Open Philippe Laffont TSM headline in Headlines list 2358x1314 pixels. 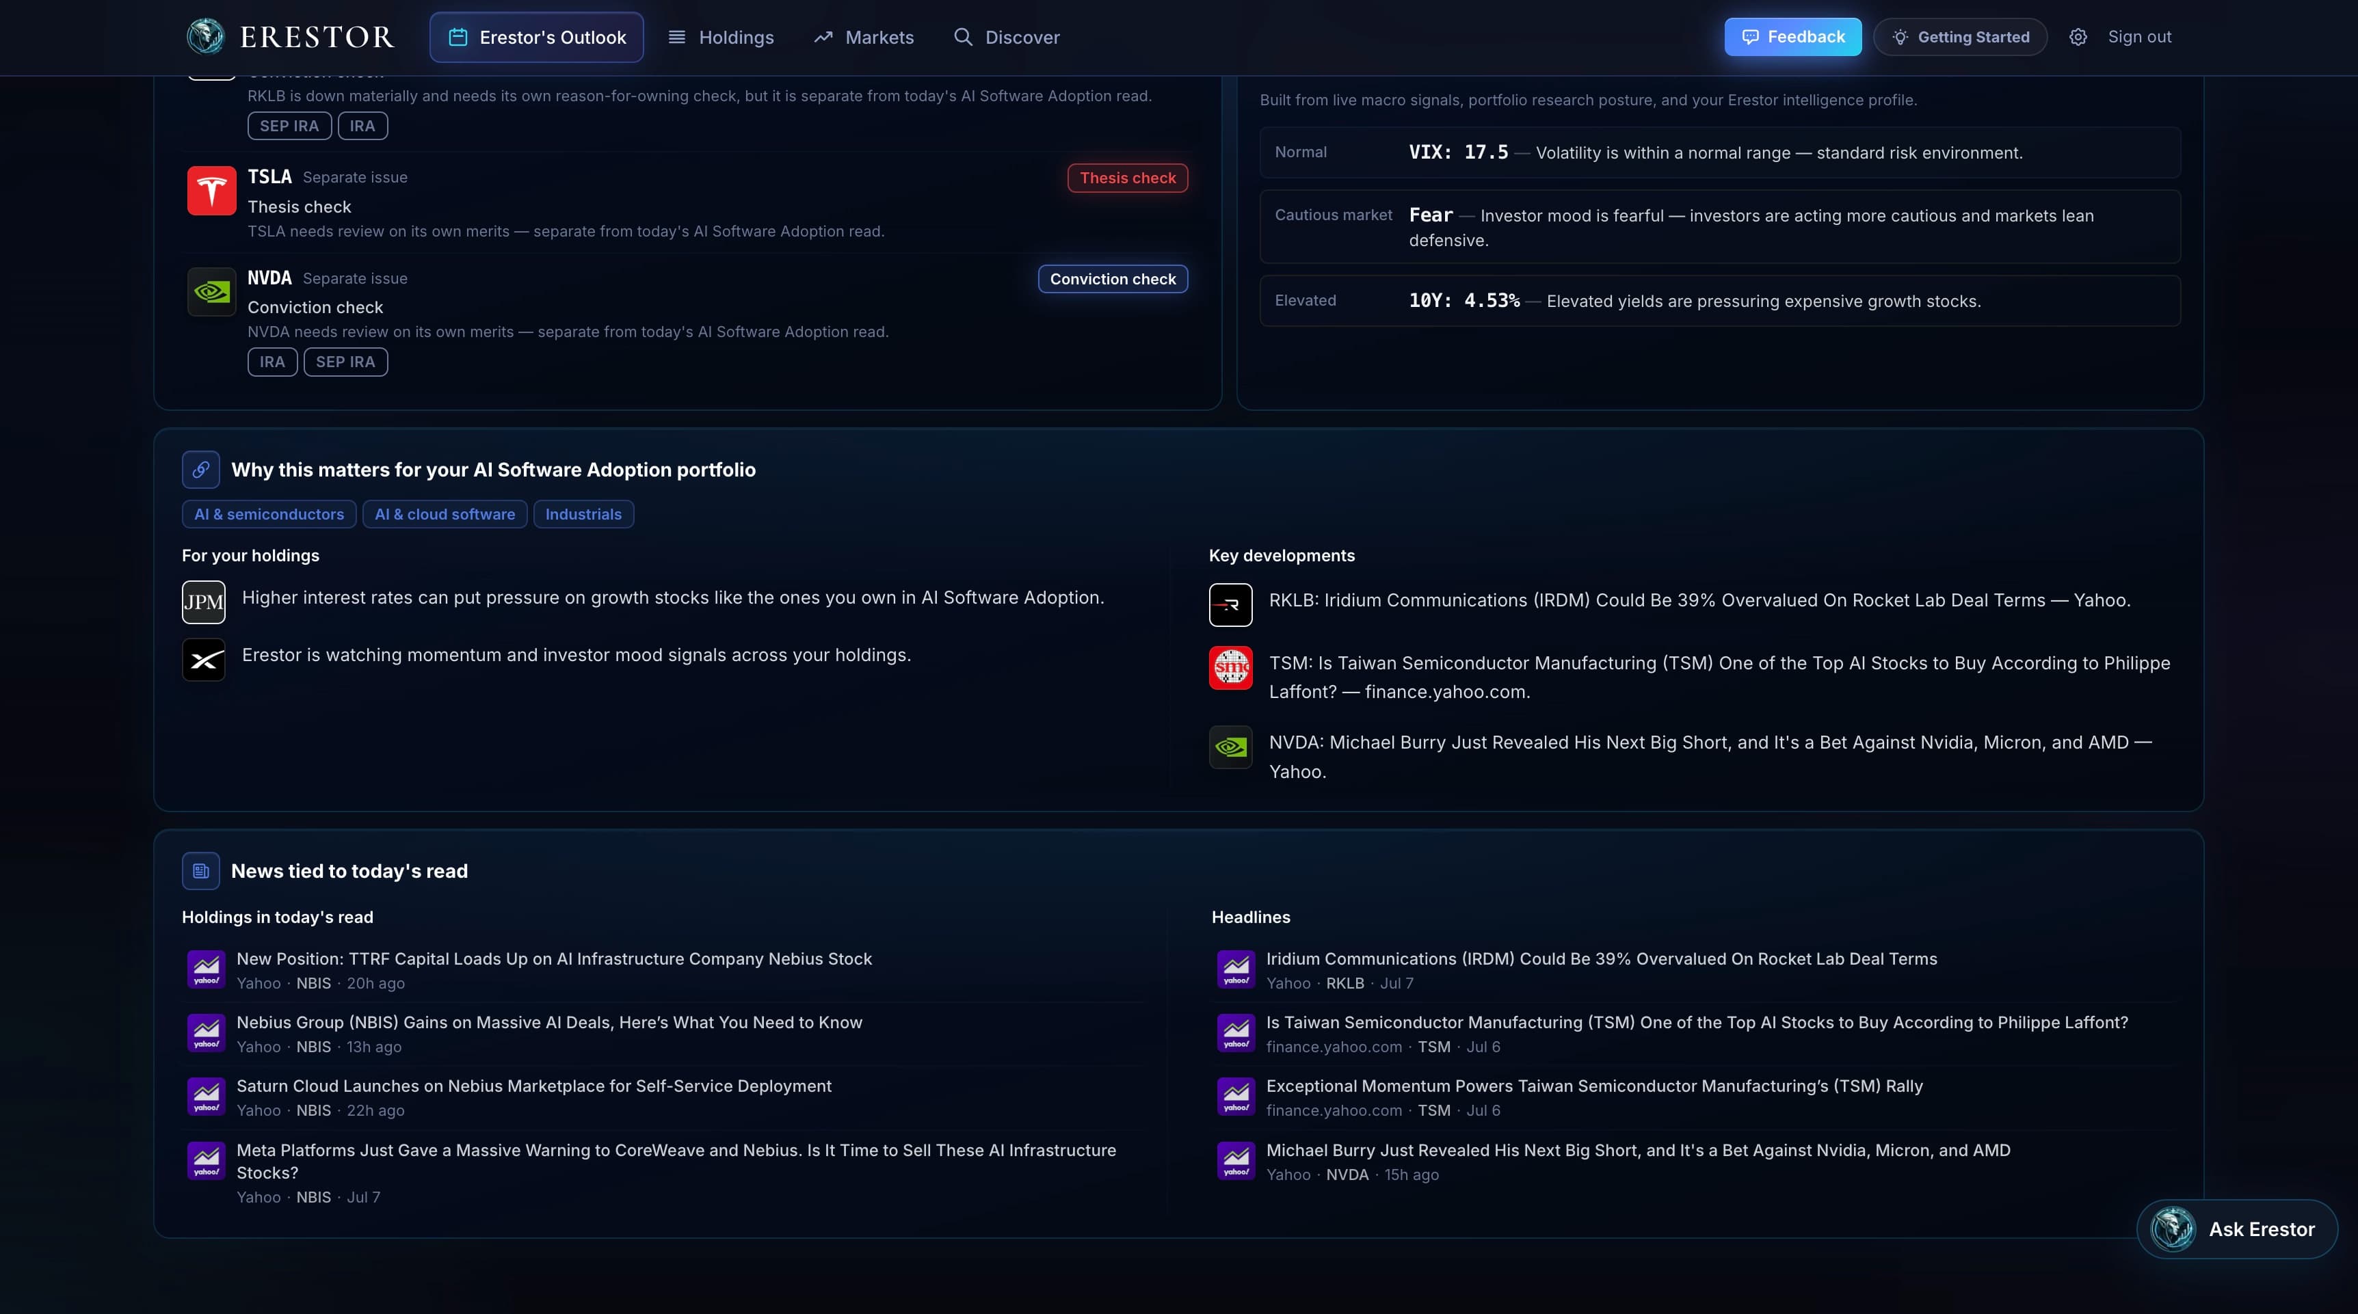(x=1697, y=1022)
